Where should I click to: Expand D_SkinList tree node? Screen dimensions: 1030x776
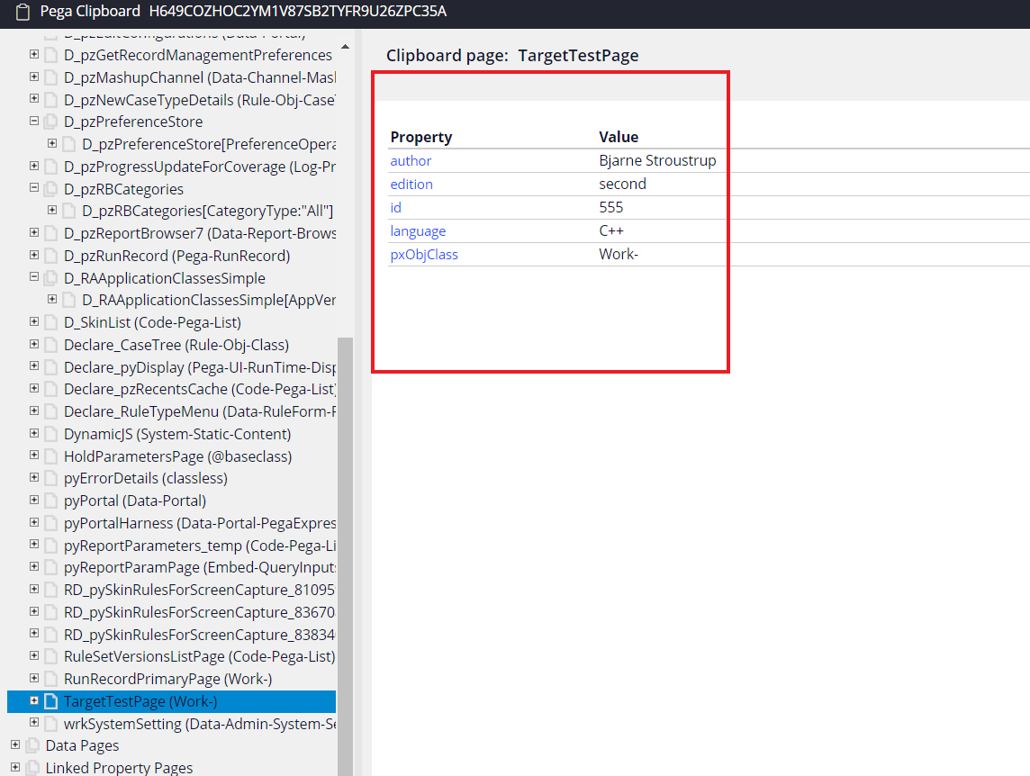pyautogui.click(x=34, y=322)
